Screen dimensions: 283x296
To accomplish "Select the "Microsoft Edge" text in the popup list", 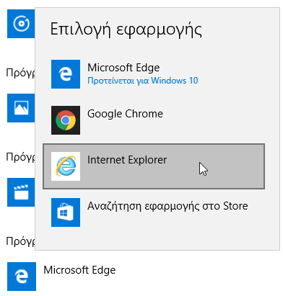I will (123, 68).
